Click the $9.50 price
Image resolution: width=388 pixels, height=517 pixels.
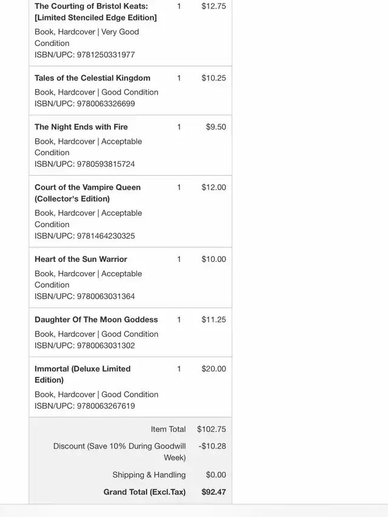pos(216,127)
